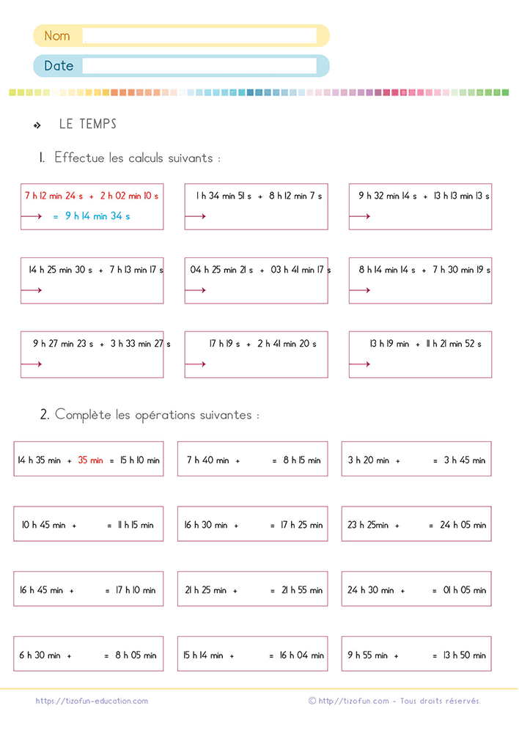Screen dimensions: 519x733
Task: Click the blank in 3 h 20 min equation
Action: [x=416, y=460]
